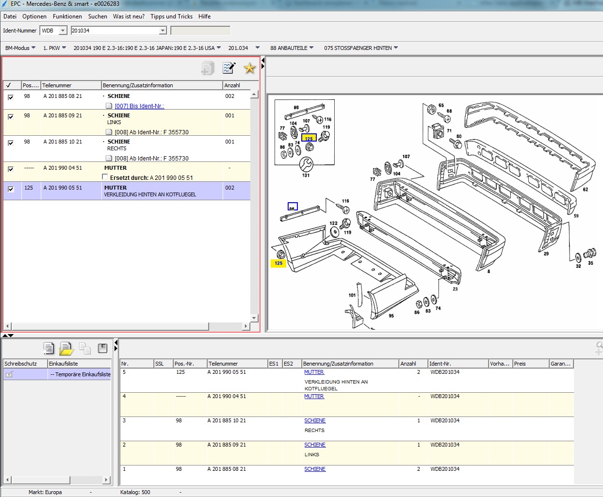This screenshot has height=497, width=603.
Task: Click the empty field beside the ident number box
Action: coord(200,31)
